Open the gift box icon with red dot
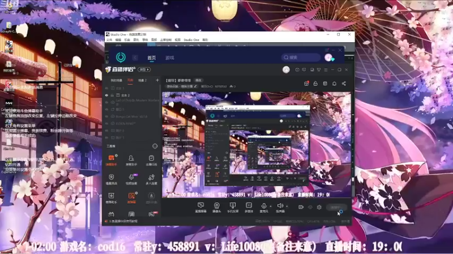Image resolution: width=453 pixels, height=254 pixels. coord(306,84)
